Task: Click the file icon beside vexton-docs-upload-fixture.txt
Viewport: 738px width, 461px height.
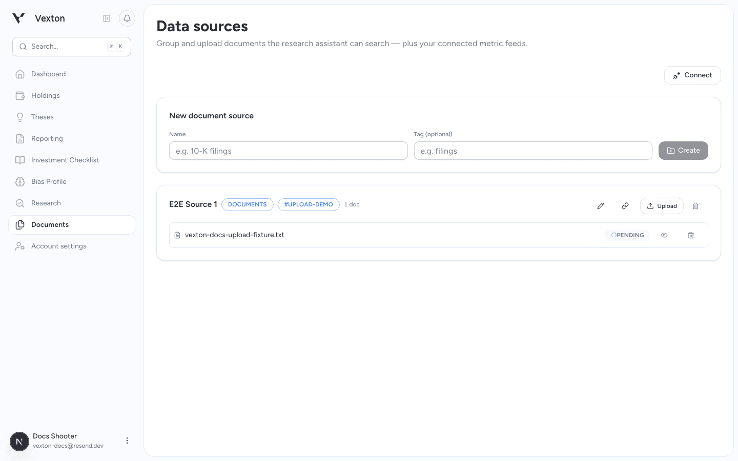Action: 177,235
